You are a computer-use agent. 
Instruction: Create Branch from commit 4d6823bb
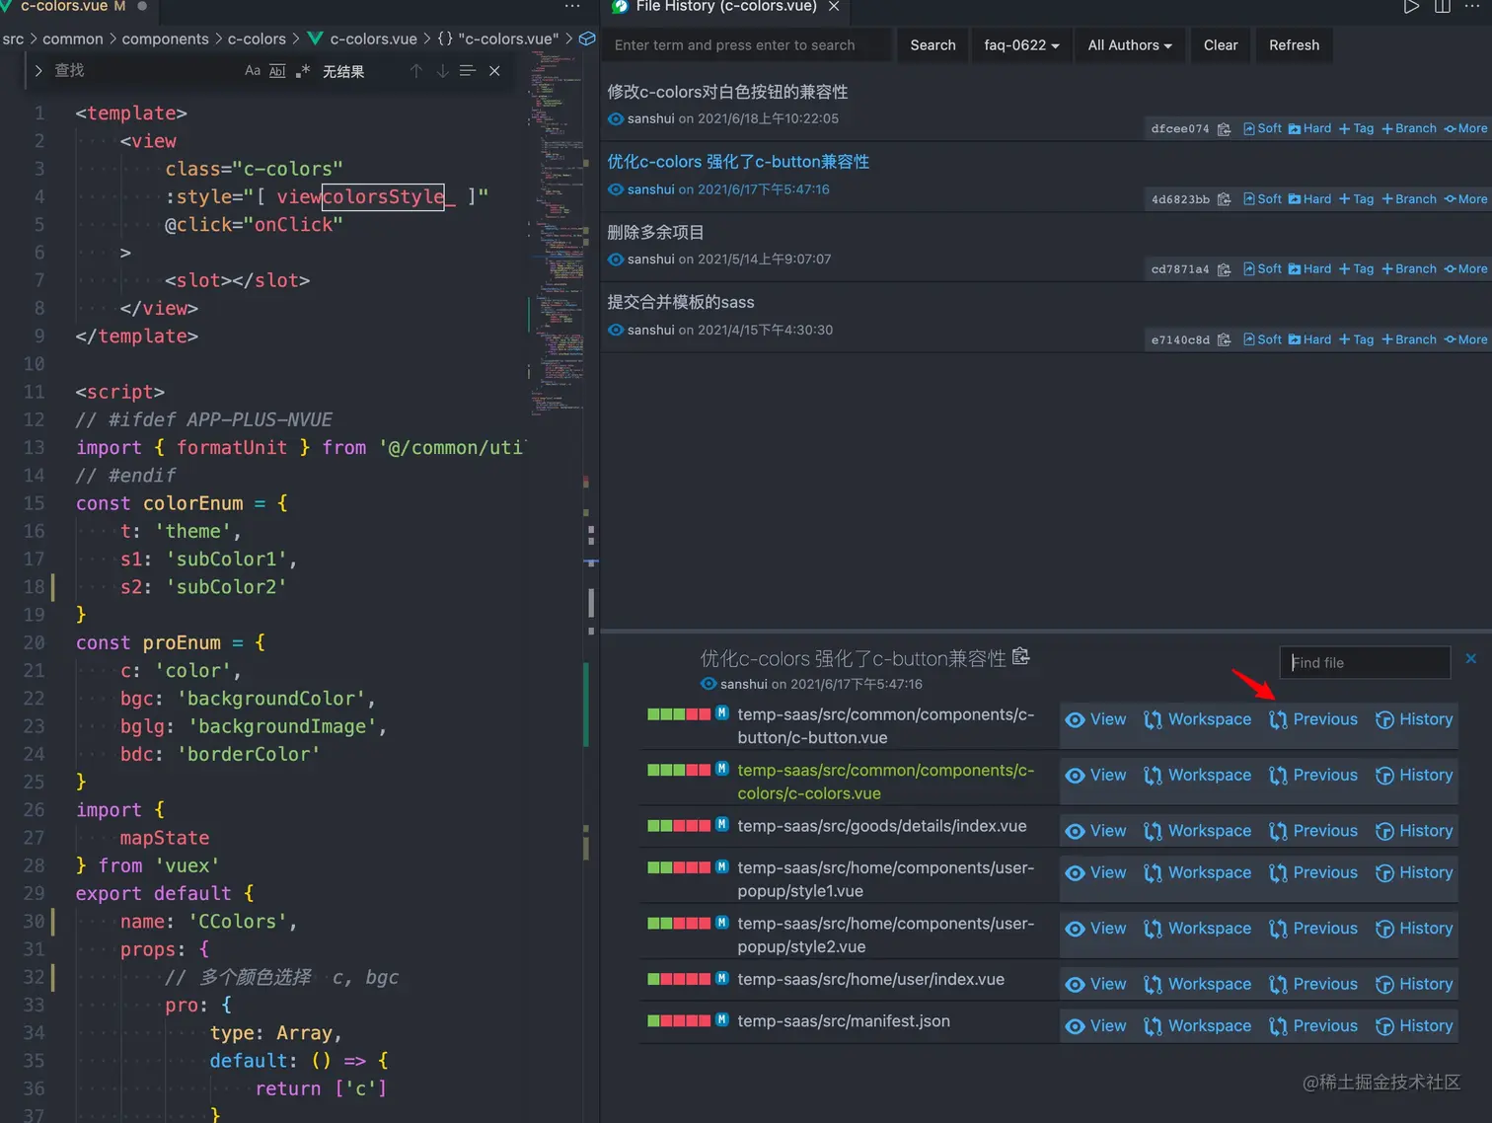point(1409,198)
